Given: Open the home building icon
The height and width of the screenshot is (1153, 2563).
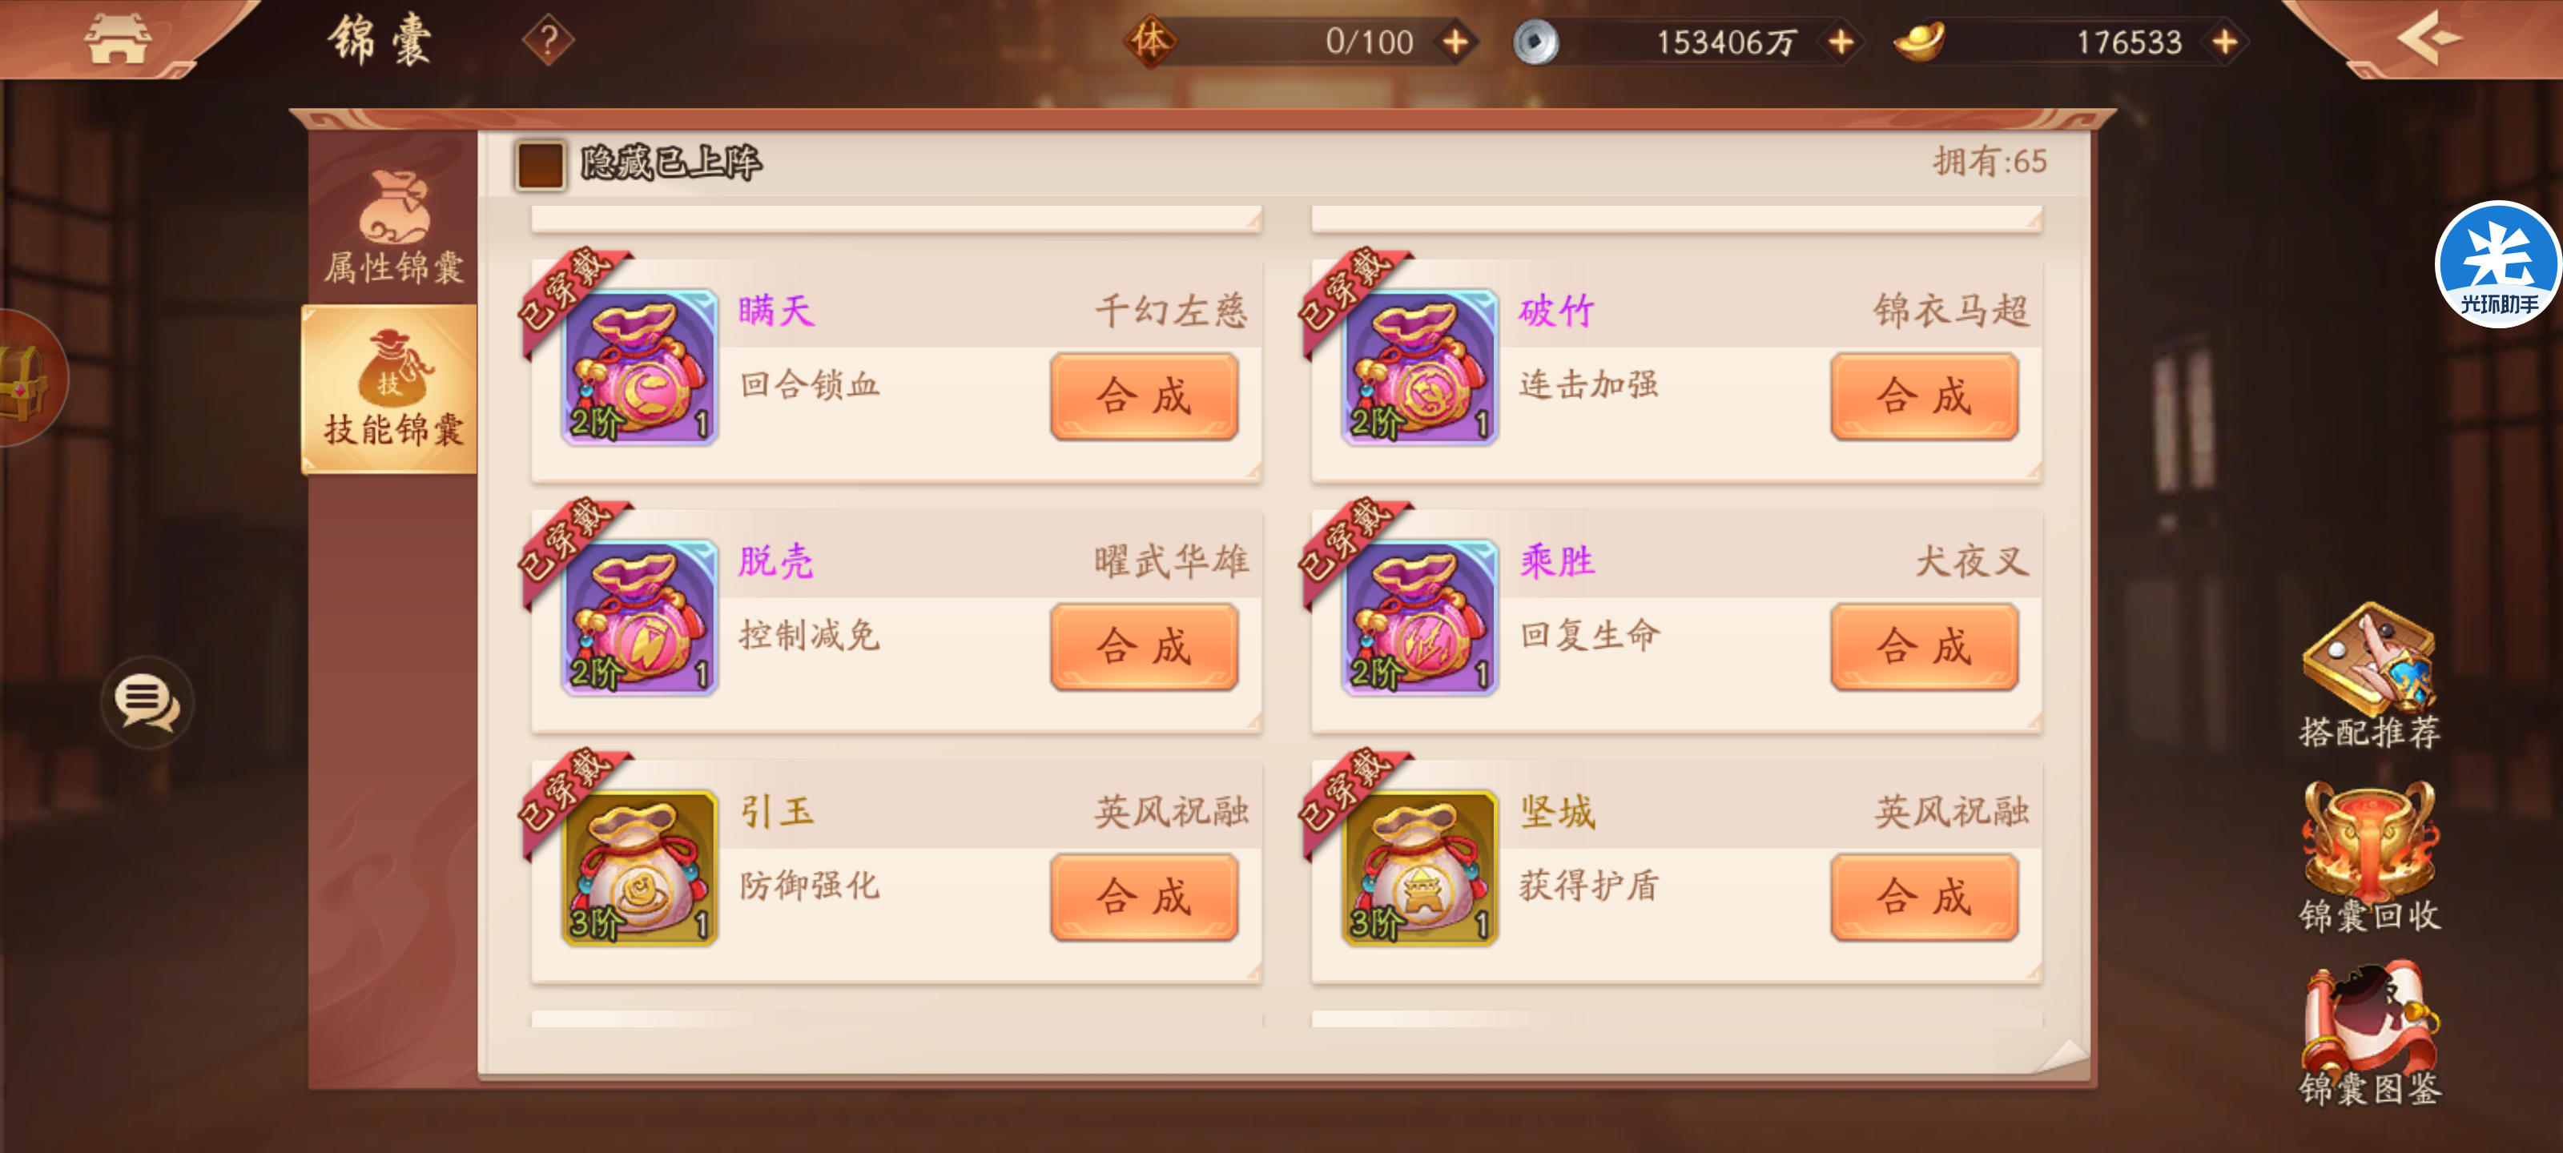Looking at the screenshot, I should pyautogui.click(x=118, y=38).
